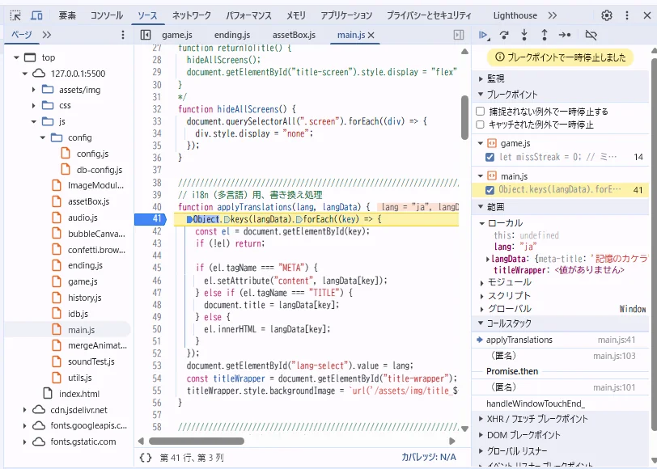Image resolution: width=657 pixels, height=469 pixels.
Task: Uncheck the main.js line 41 breakpoint
Action: (490, 190)
